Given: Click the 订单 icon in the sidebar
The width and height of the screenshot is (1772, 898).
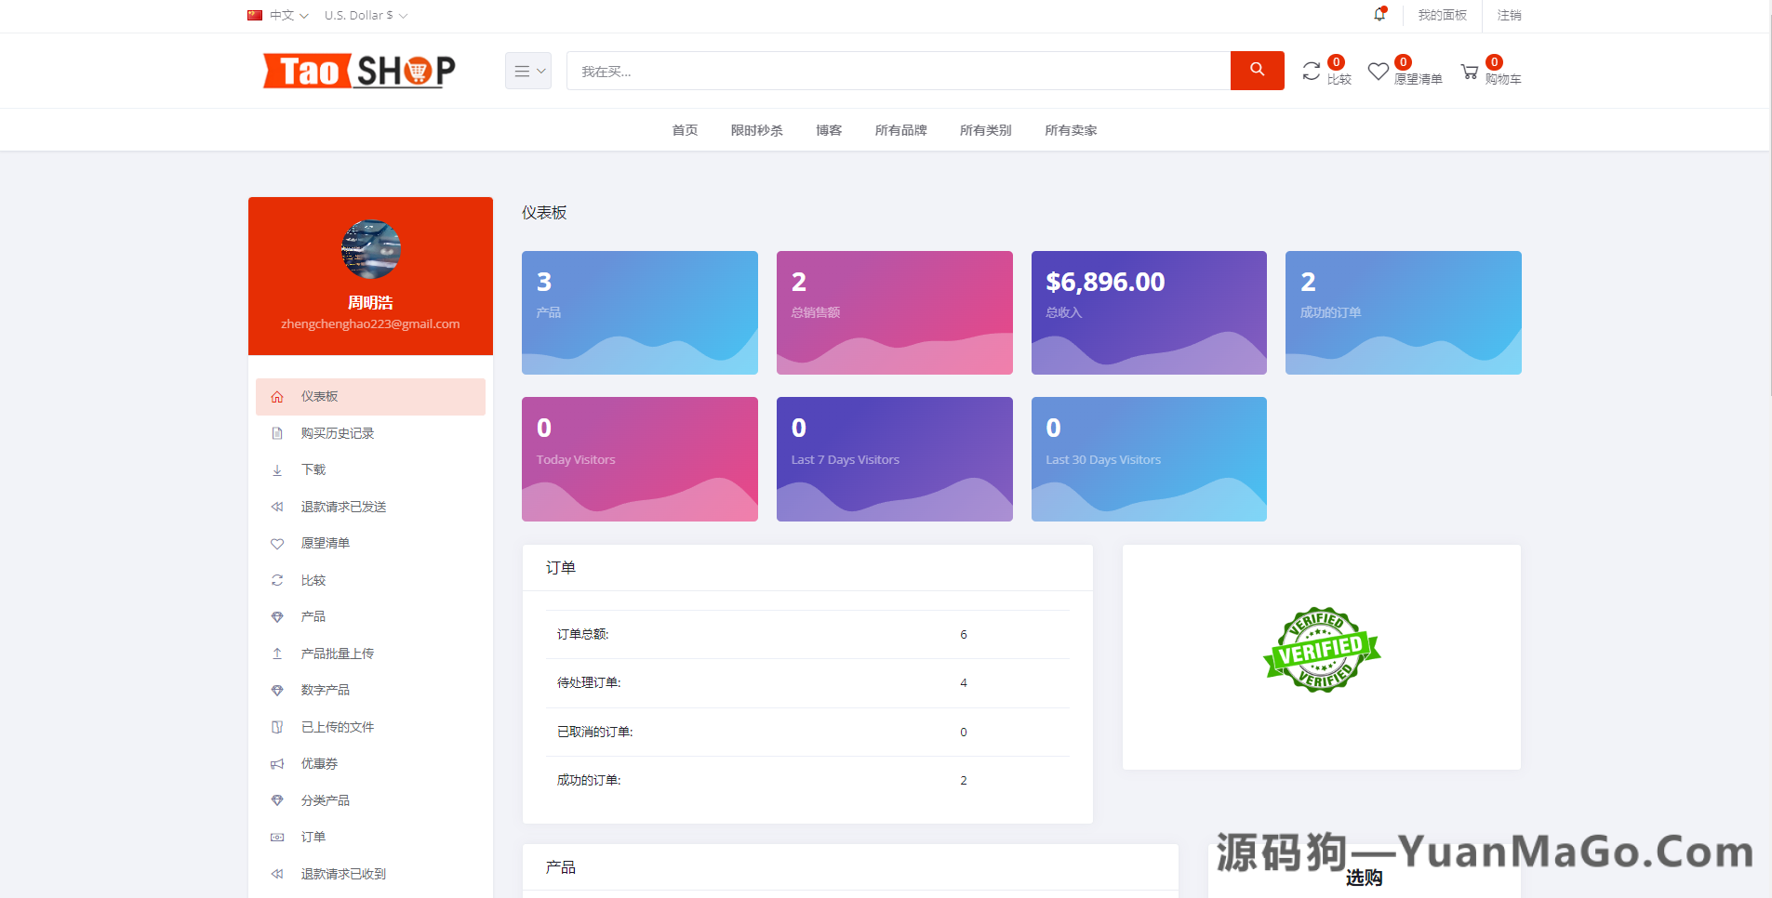Looking at the screenshot, I should click(x=277, y=837).
